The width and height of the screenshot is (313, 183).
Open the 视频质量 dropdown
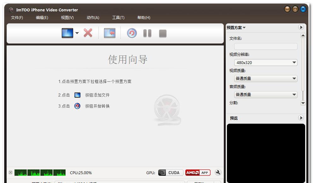(x=266, y=79)
